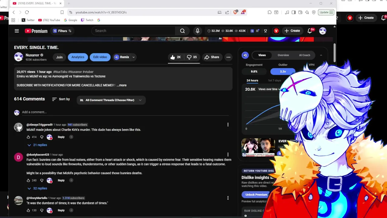The image size is (387, 218).
Task: Click the vidIQ logo icon in the stats panel
Action: tap(245, 55)
